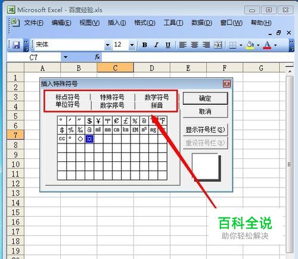Click the 确定 button
The height and width of the screenshot is (259, 298).
(x=205, y=98)
